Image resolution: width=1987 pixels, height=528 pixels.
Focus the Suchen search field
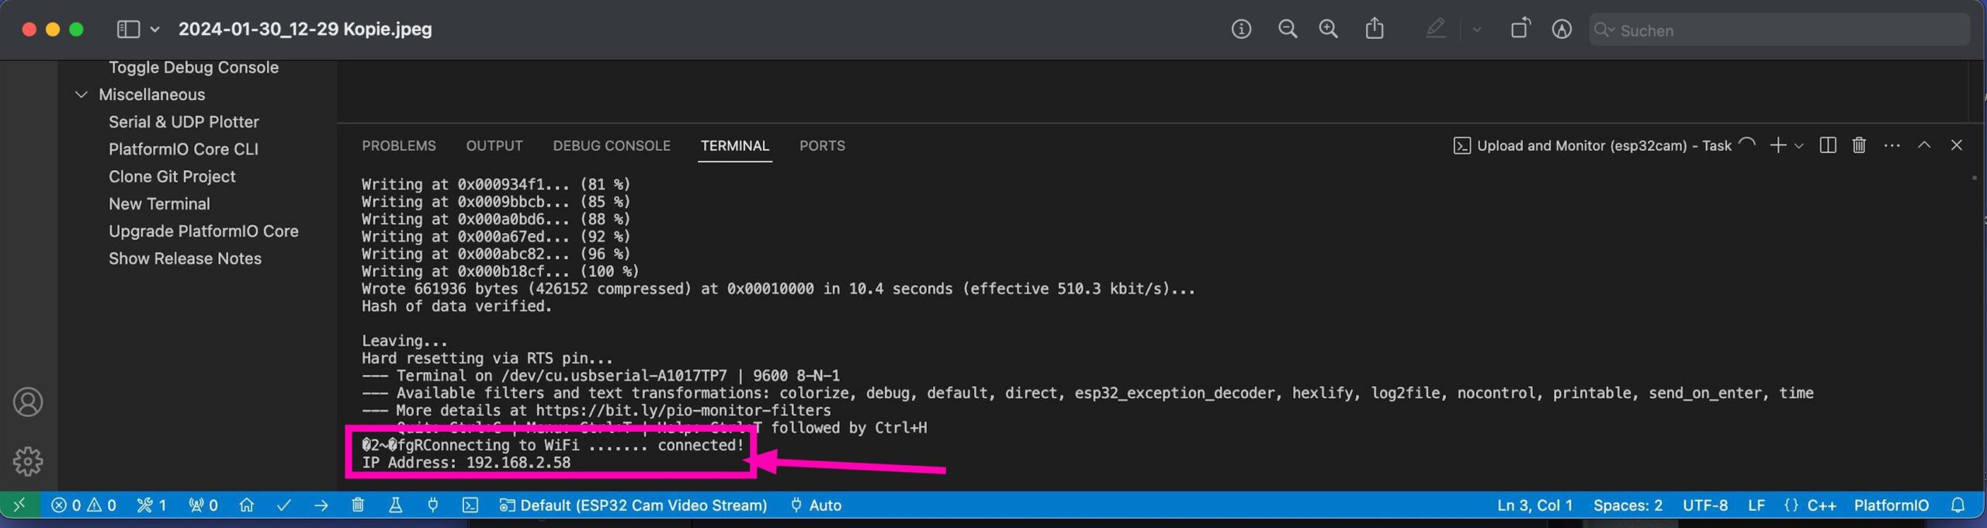click(x=1779, y=30)
